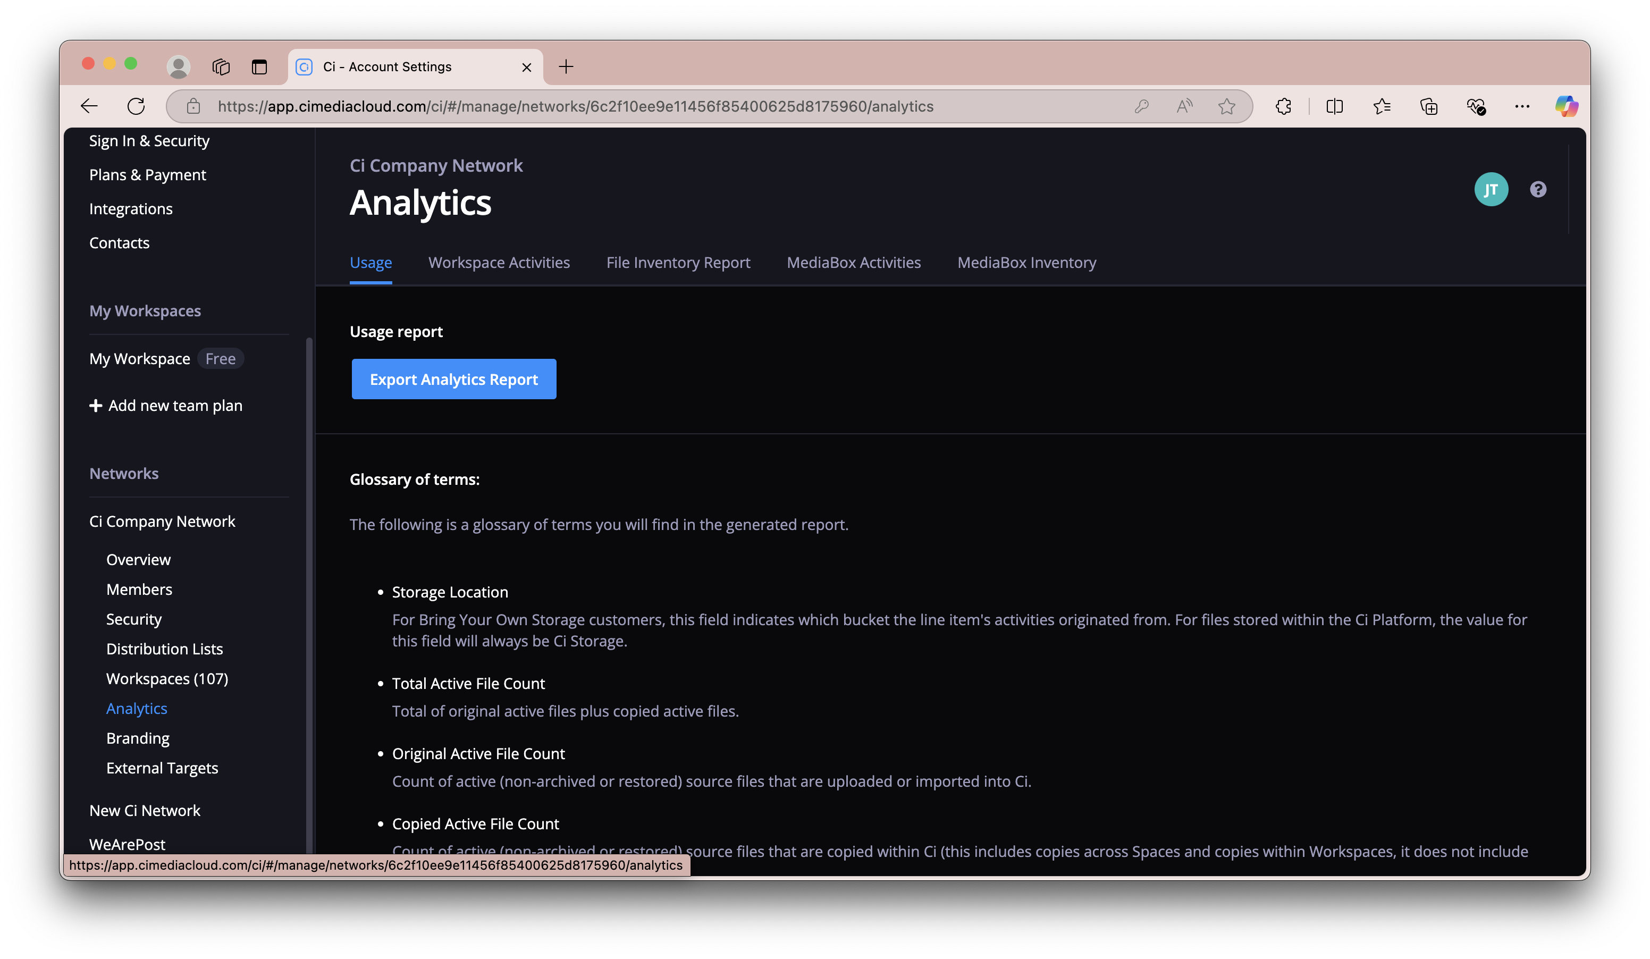The height and width of the screenshot is (959, 1650).
Task: Open the Extensions puzzle icon
Action: click(x=1283, y=106)
